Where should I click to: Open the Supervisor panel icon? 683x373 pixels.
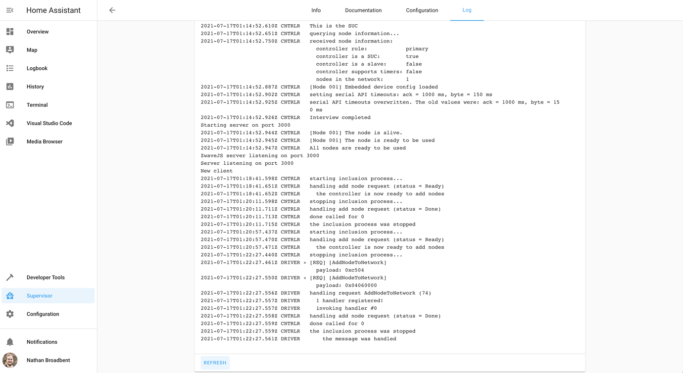[x=10, y=295]
